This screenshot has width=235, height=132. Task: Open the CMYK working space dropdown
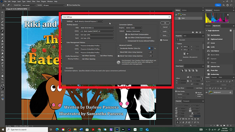click(97, 31)
